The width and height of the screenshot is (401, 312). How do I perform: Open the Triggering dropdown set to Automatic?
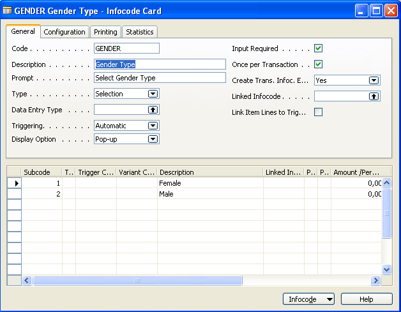(x=153, y=126)
